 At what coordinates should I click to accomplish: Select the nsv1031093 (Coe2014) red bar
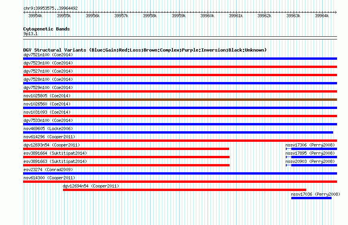click(x=180, y=116)
